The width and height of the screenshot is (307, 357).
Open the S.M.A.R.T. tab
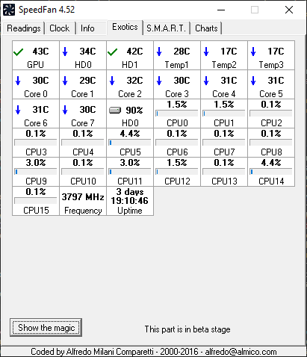point(166,28)
